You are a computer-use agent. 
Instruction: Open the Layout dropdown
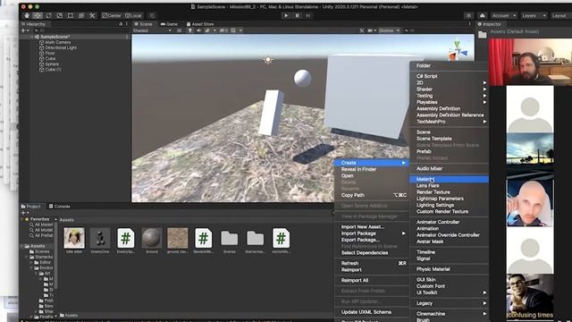click(560, 16)
